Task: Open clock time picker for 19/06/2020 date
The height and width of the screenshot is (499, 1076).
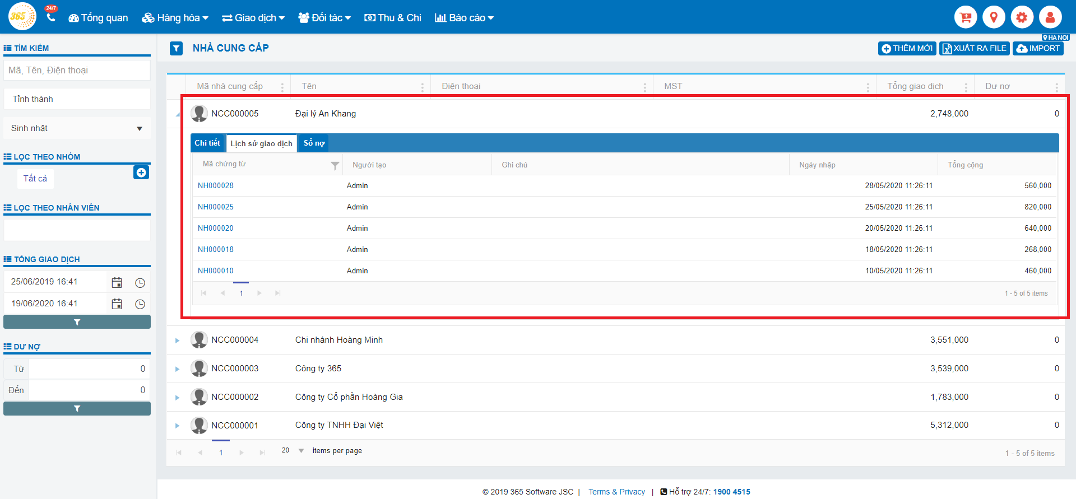Action: click(x=140, y=304)
